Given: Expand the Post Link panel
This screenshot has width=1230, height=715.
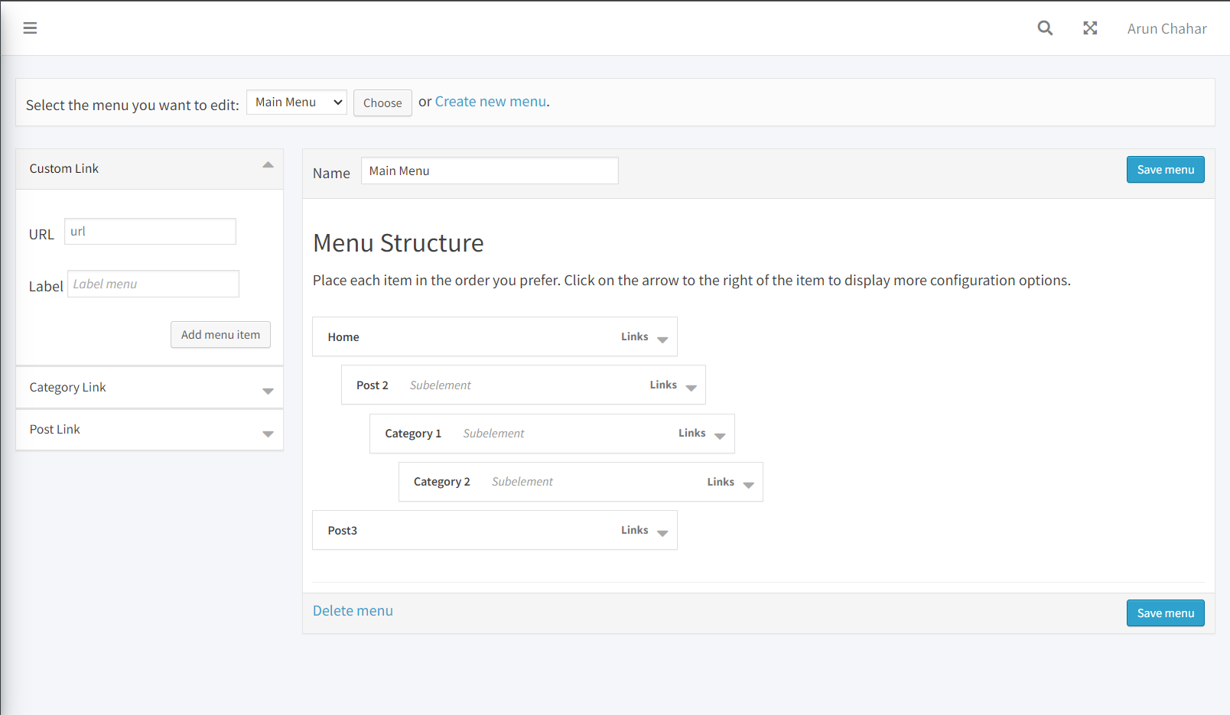Looking at the screenshot, I should 268,434.
